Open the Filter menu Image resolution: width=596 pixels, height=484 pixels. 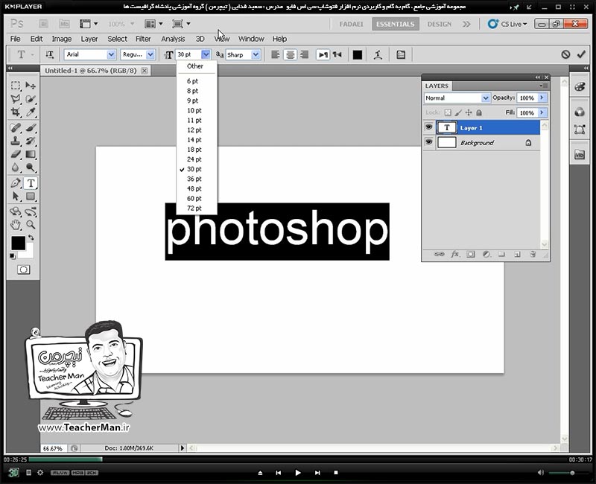pyautogui.click(x=143, y=39)
